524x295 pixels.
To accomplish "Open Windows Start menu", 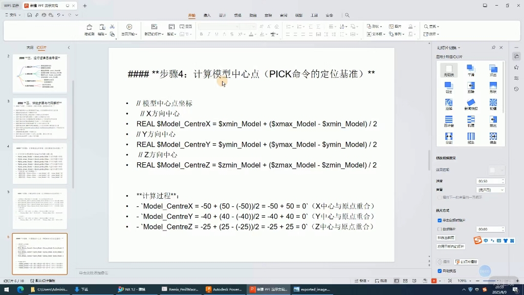I will coord(6,289).
